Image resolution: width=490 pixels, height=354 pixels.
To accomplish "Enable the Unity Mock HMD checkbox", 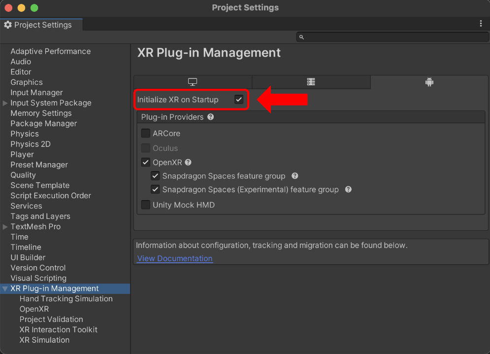I will [x=146, y=205].
